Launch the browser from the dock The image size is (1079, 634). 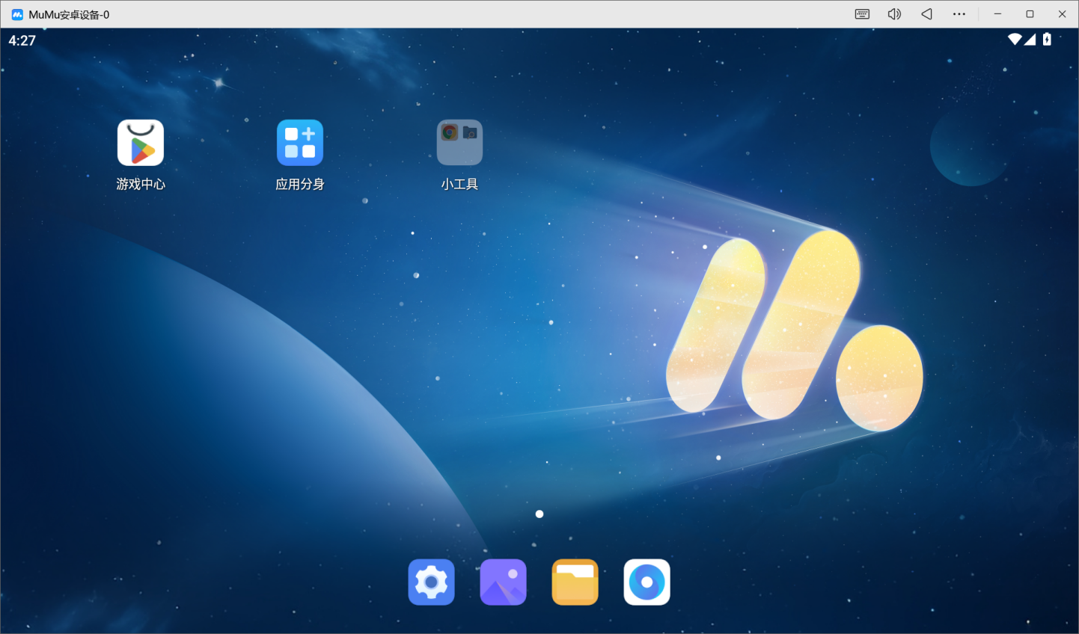(x=647, y=582)
